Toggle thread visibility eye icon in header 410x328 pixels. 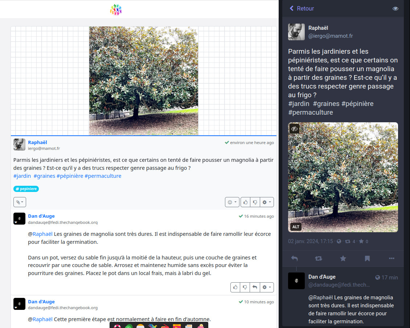pyautogui.click(x=395, y=9)
